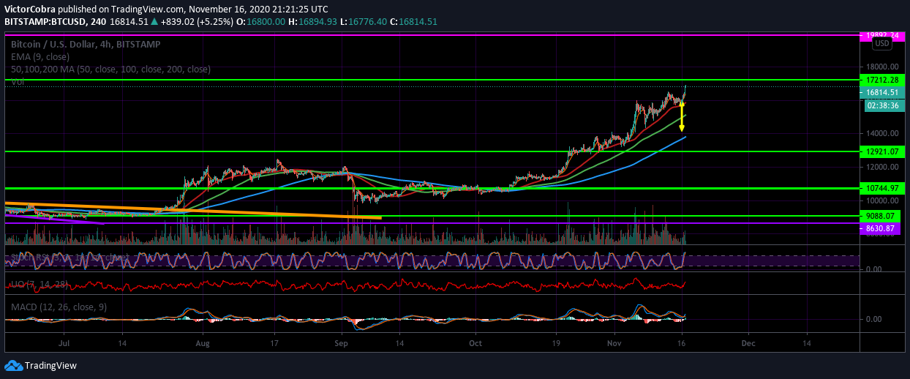Click the Jul label on the time axis
Image resolution: width=910 pixels, height=379 pixels.
[64, 342]
